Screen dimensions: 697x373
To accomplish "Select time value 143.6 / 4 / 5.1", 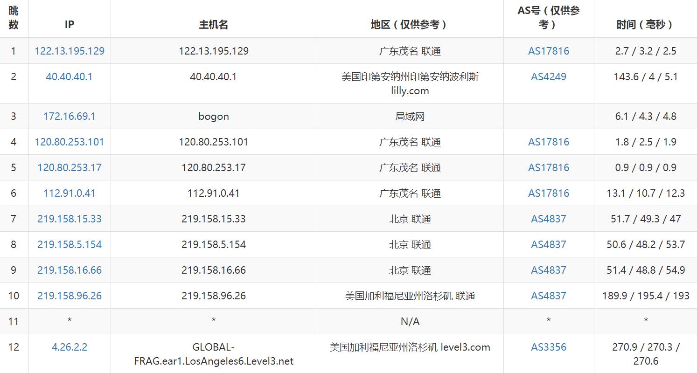I will [x=646, y=76].
